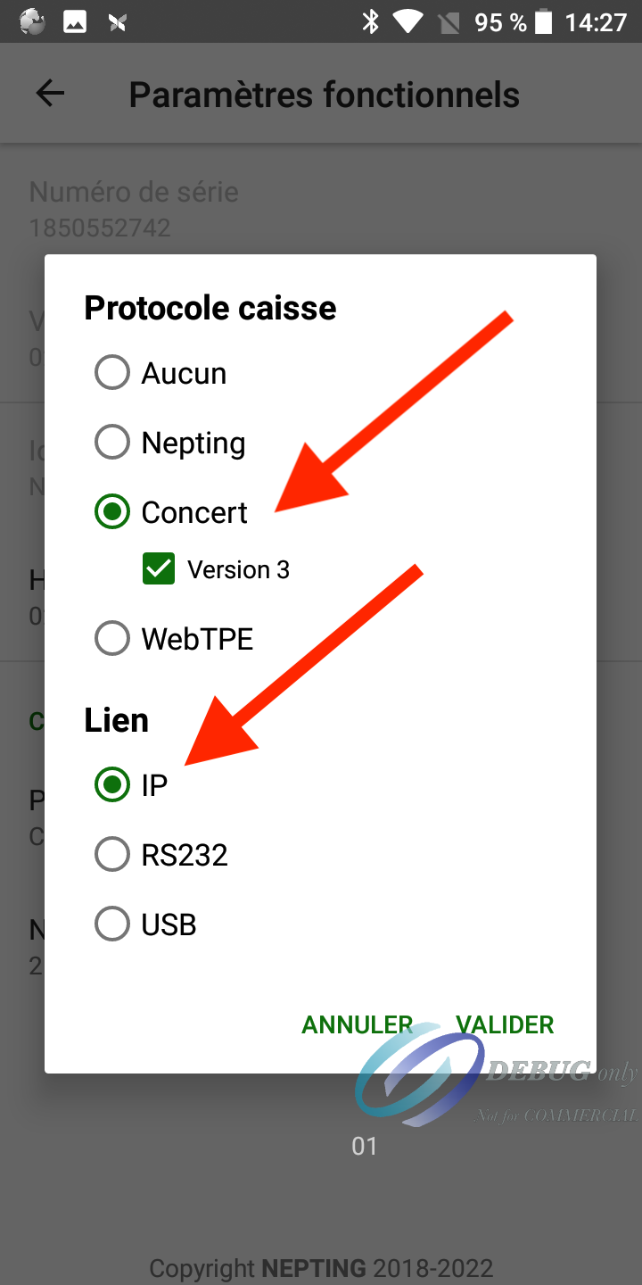Tap the back arrow icon

point(50,94)
